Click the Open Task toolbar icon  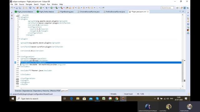(x=70, y=8)
